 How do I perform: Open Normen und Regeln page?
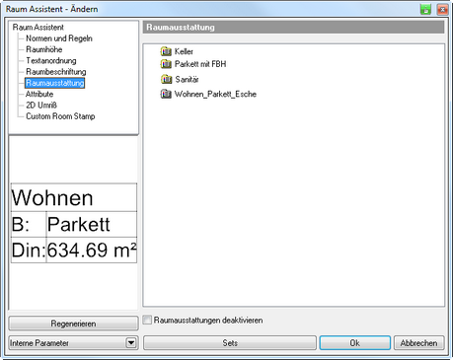(59, 38)
